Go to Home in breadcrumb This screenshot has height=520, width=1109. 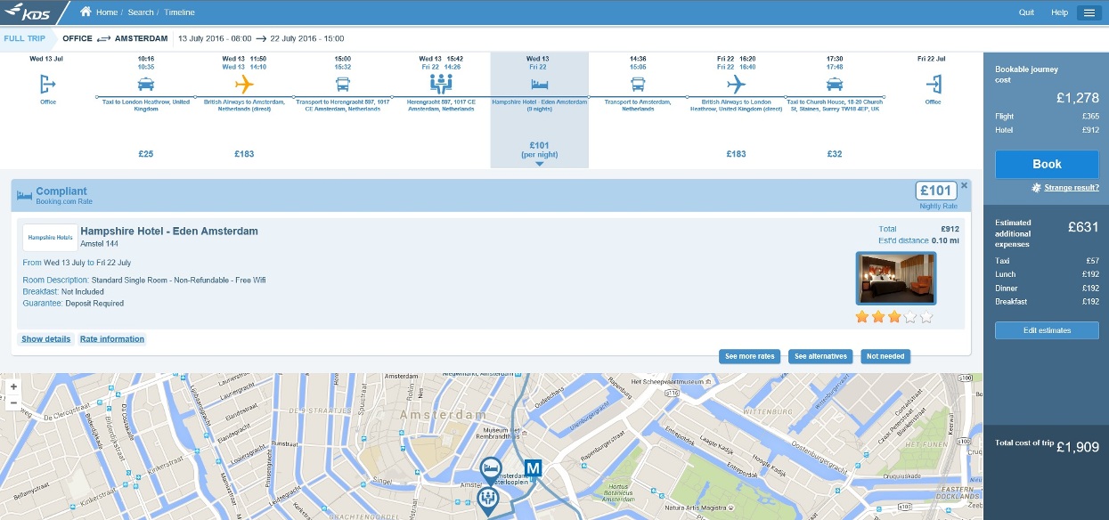(x=107, y=12)
